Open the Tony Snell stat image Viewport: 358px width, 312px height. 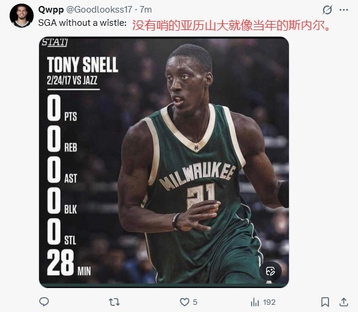click(164, 162)
